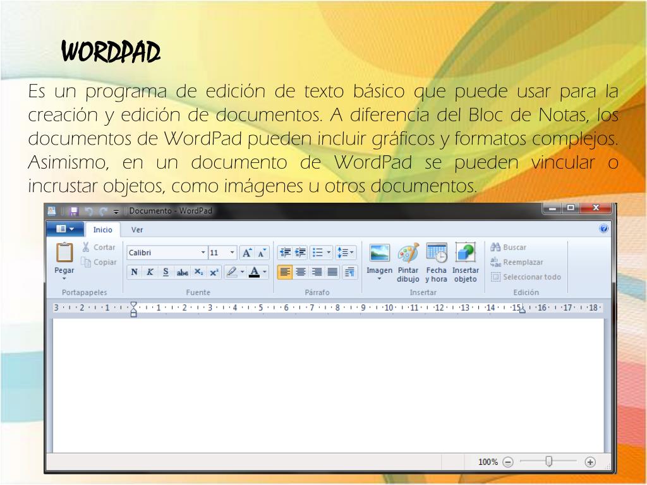Open the font size 11 dropdown
Image resolution: width=647 pixels, height=485 pixels.
[x=233, y=253]
